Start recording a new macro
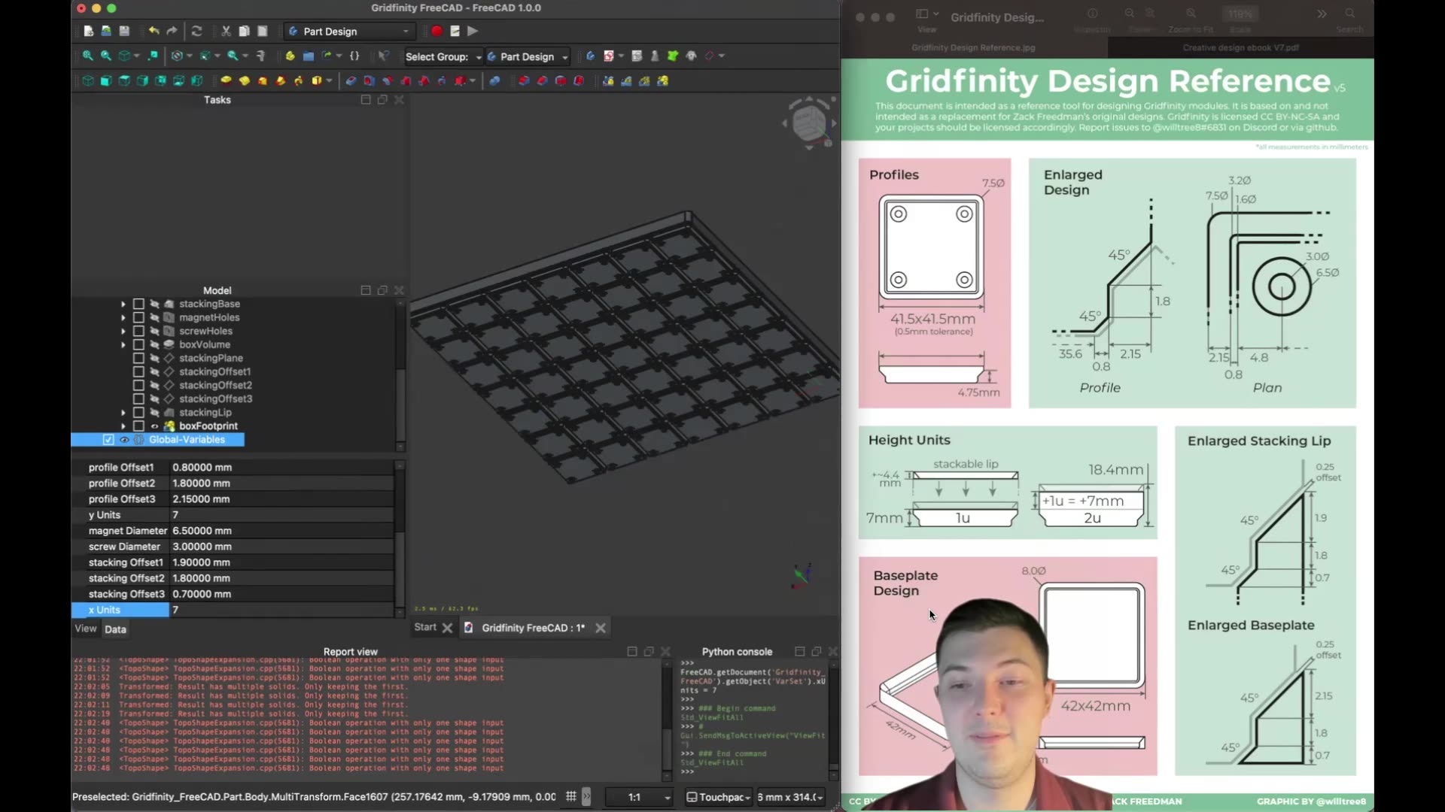 437,32
